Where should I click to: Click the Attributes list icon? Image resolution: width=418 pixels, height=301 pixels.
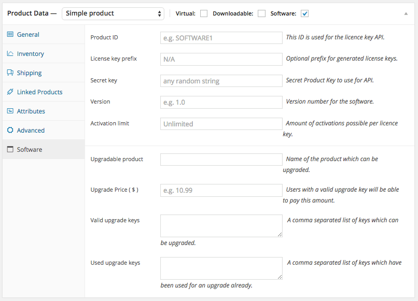point(10,111)
